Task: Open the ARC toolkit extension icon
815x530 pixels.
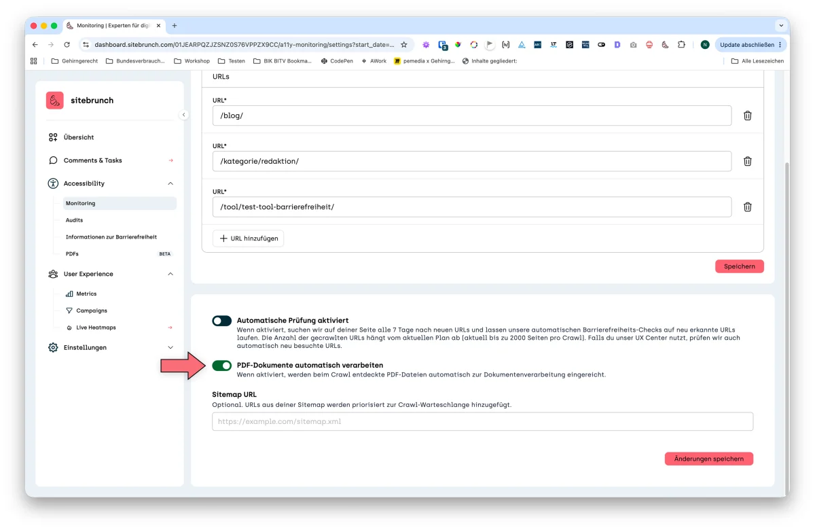Action: 537,45
